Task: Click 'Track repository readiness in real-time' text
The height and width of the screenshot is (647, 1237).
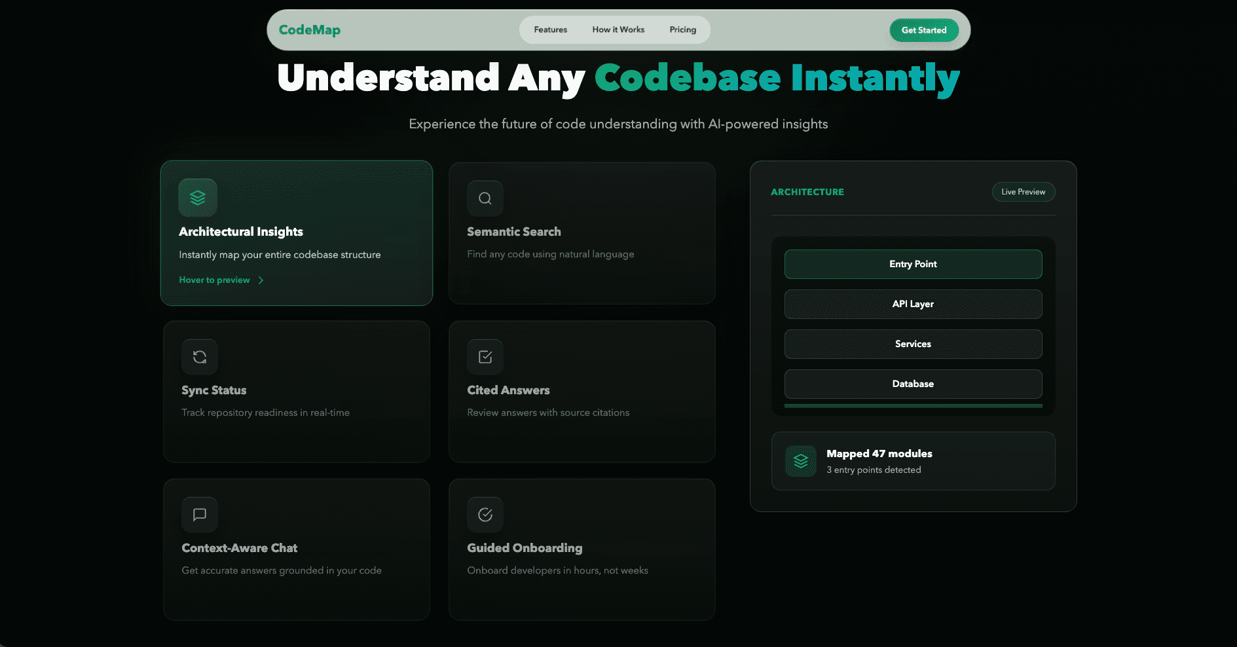Action: pos(266,413)
